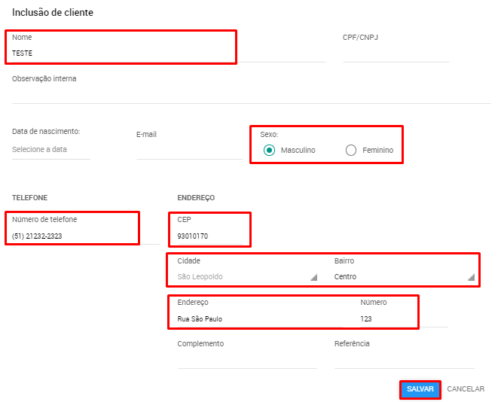Expand the Bairro dropdown arrow
Screen dimensions: 504x402
[x=471, y=277]
